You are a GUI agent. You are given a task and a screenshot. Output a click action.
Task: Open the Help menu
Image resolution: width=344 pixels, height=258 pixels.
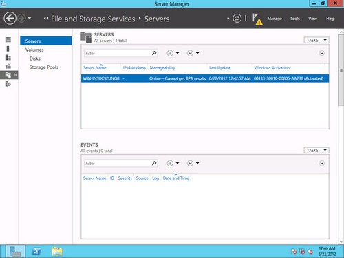(330, 19)
